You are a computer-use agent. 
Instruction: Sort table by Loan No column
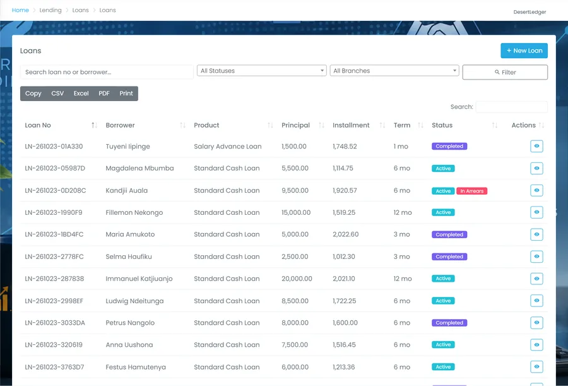61,125
